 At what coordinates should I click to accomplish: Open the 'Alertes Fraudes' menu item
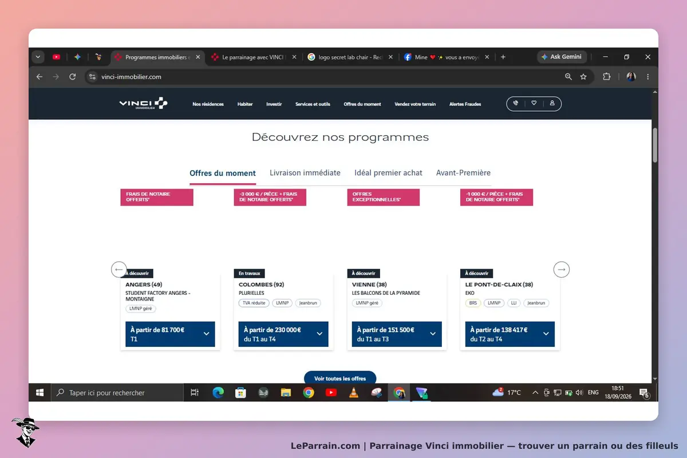point(465,104)
